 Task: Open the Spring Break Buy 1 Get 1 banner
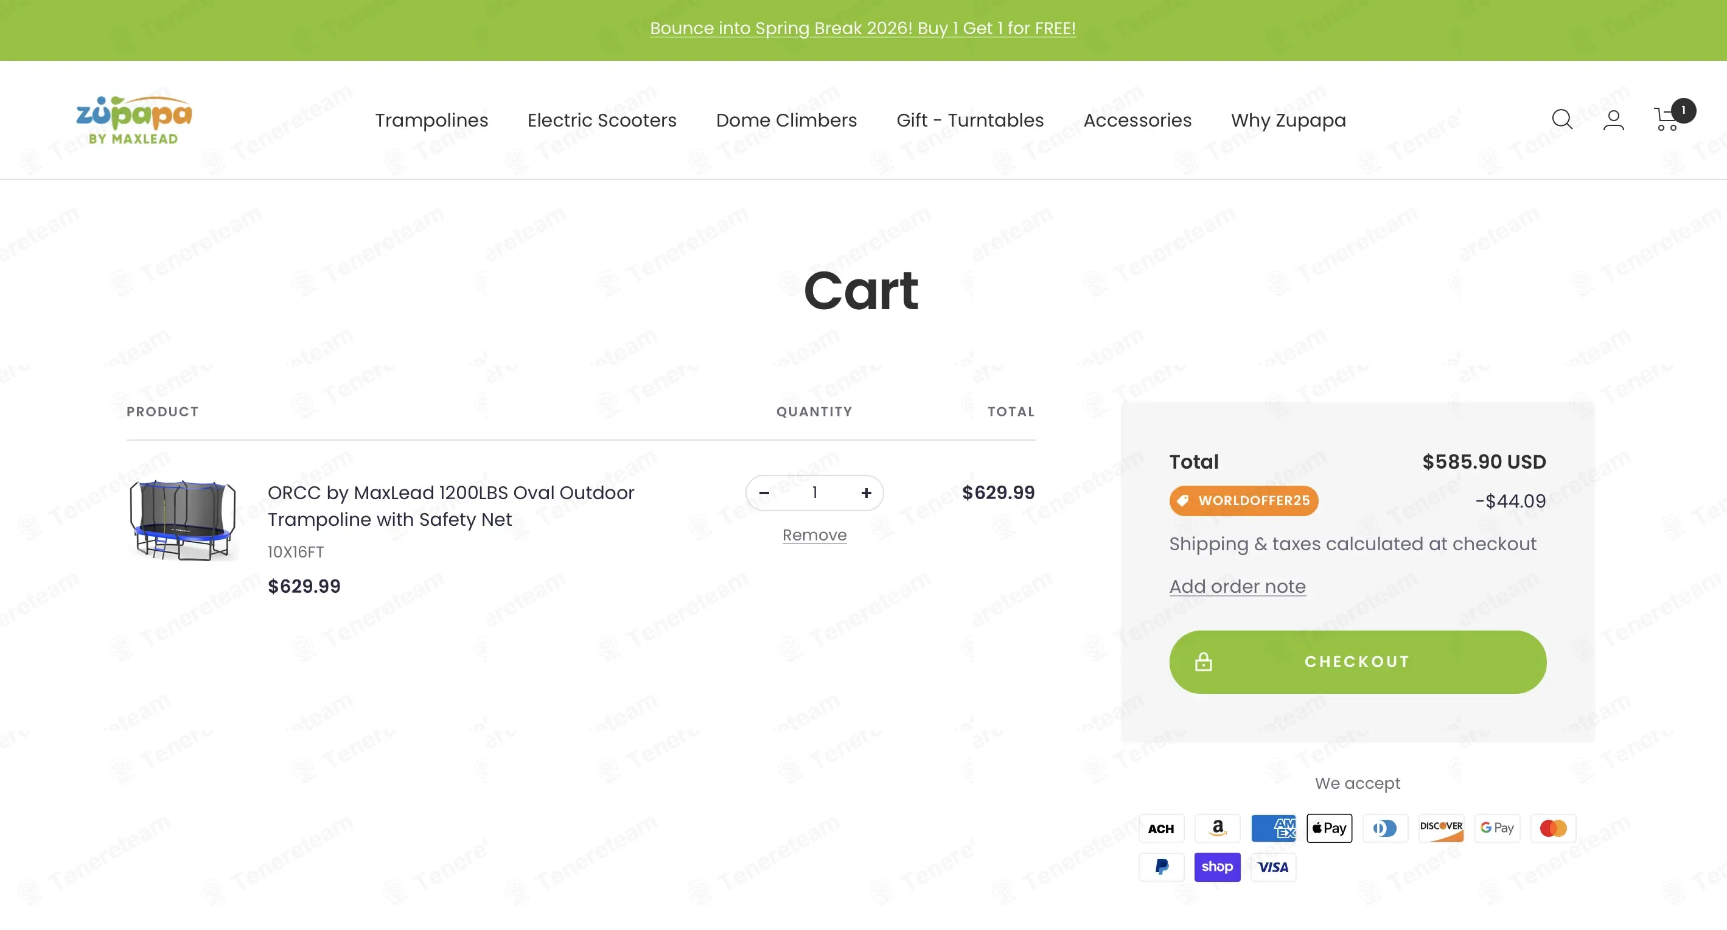click(862, 28)
